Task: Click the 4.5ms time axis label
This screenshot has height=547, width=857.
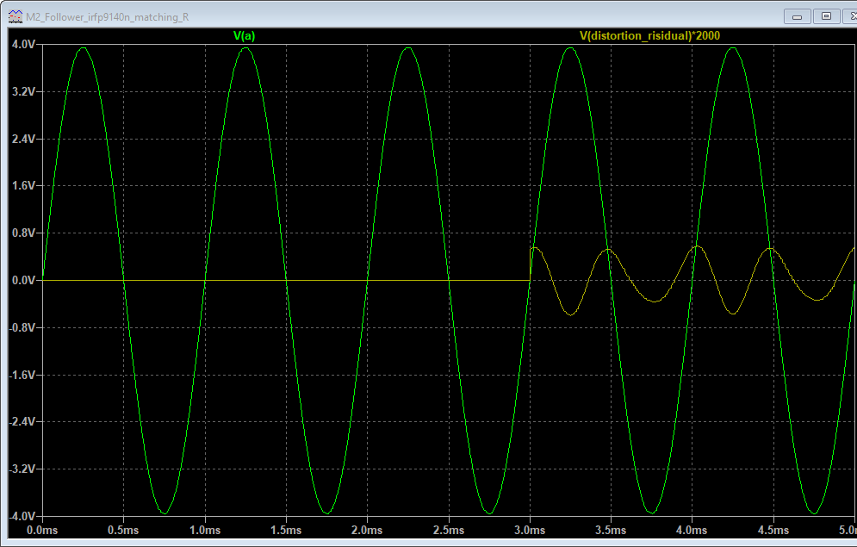Action: [773, 531]
